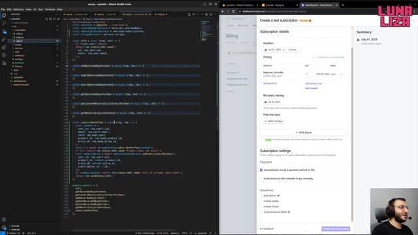
Task: Reload the Stripe dashboard page
Action: (x=233, y=12)
